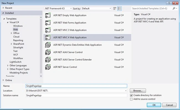Expand the Other Languages node arrow
The width and height of the screenshot is (180, 110).
click(x=8, y=65)
